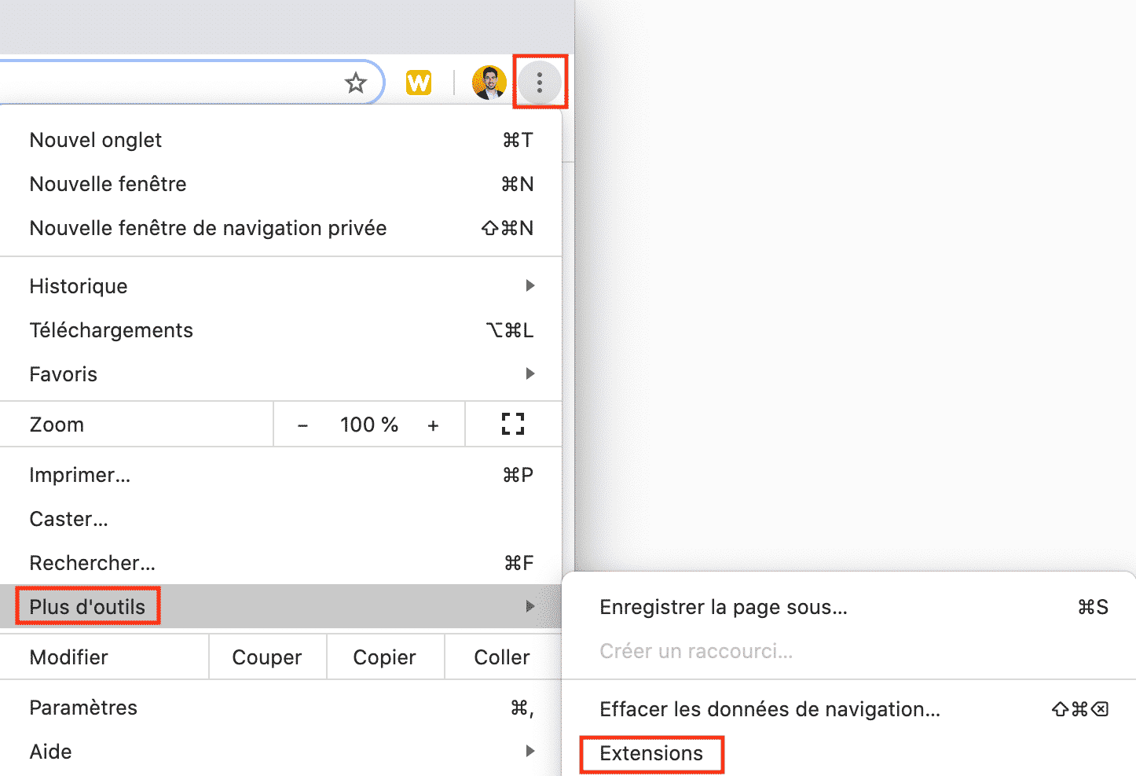Click the three-dot Chrome menu button

[x=539, y=83]
